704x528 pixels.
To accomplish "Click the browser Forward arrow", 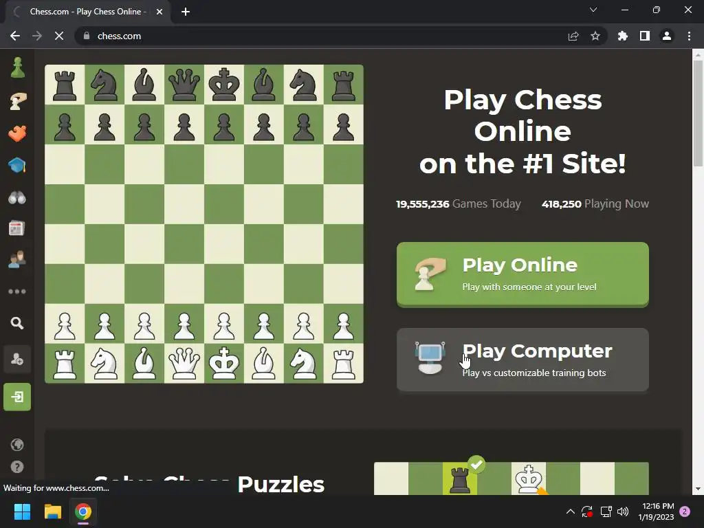I will [37, 36].
